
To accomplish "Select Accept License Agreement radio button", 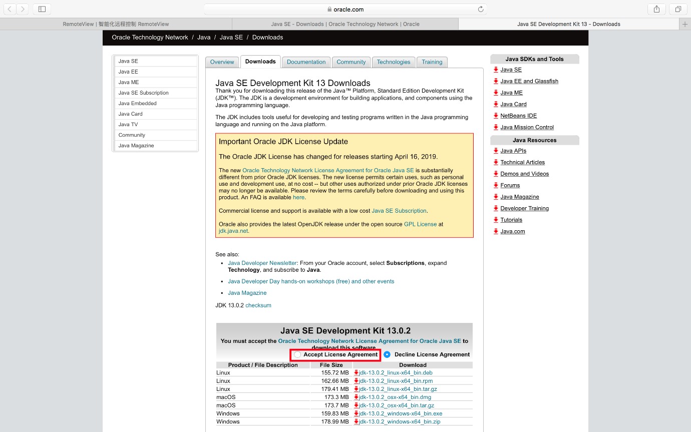I will 298,354.
